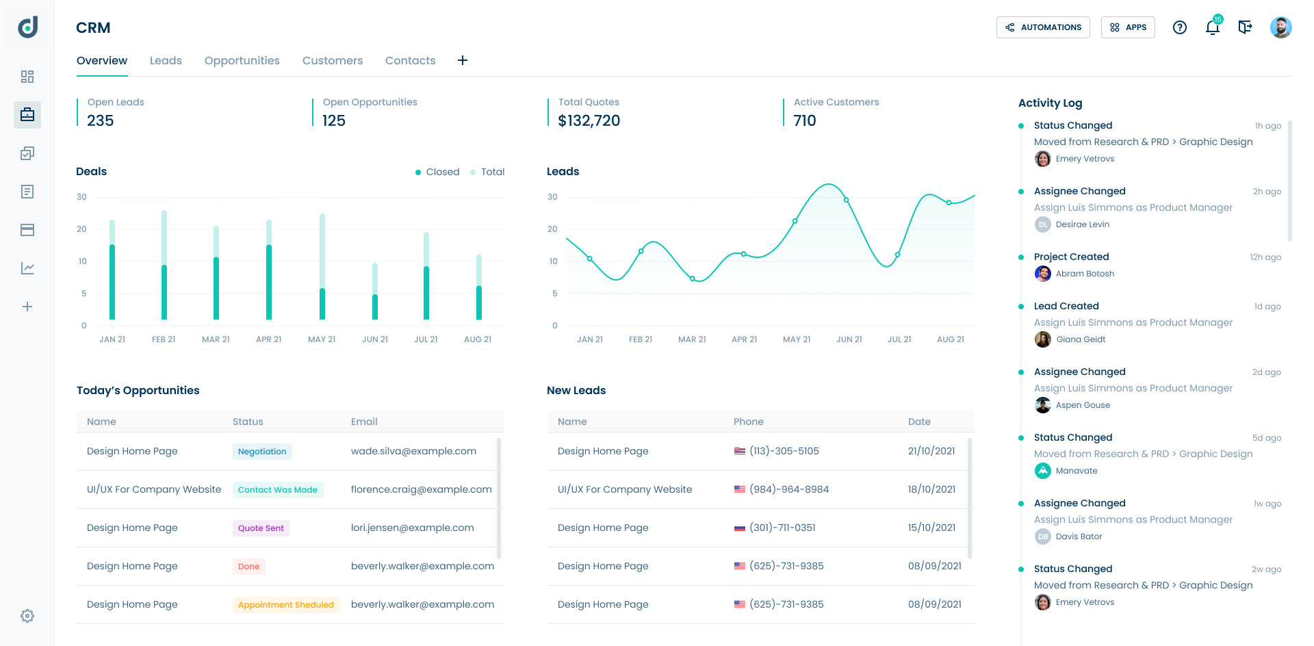This screenshot has width=1314, height=646.
Task: Select the briefcase CRM icon in sidebar
Action: pos(27,115)
